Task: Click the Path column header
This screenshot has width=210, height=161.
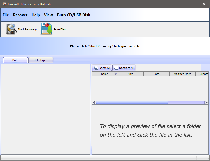Action: click(x=156, y=74)
